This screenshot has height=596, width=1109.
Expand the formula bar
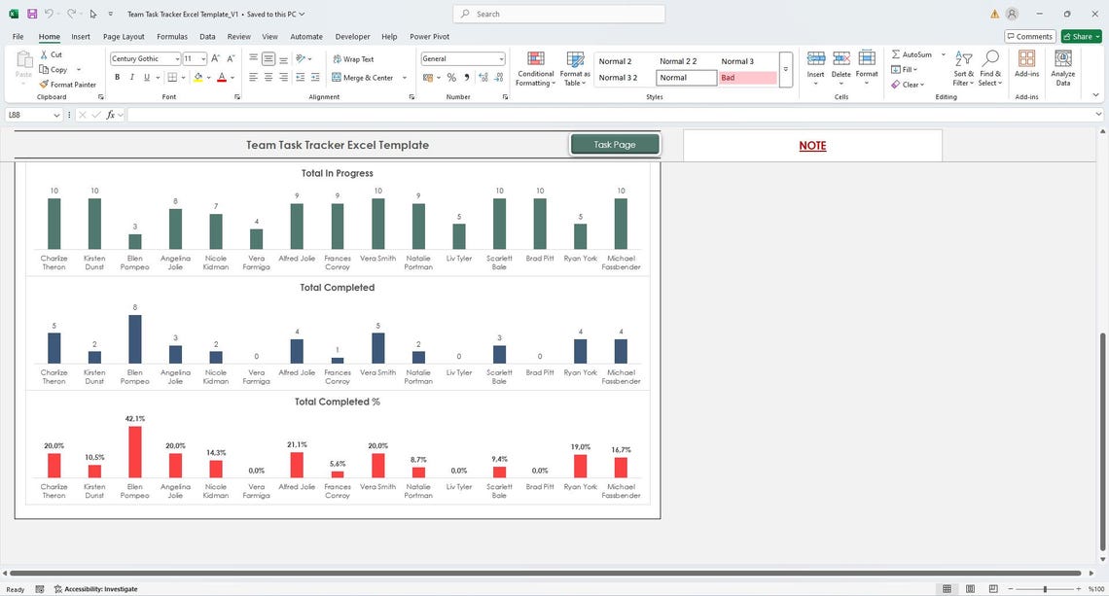pyautogui.click(x=1097, y=115)
